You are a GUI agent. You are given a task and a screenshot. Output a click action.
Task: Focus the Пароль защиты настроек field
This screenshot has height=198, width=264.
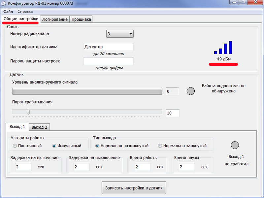(x=109, y=61)
